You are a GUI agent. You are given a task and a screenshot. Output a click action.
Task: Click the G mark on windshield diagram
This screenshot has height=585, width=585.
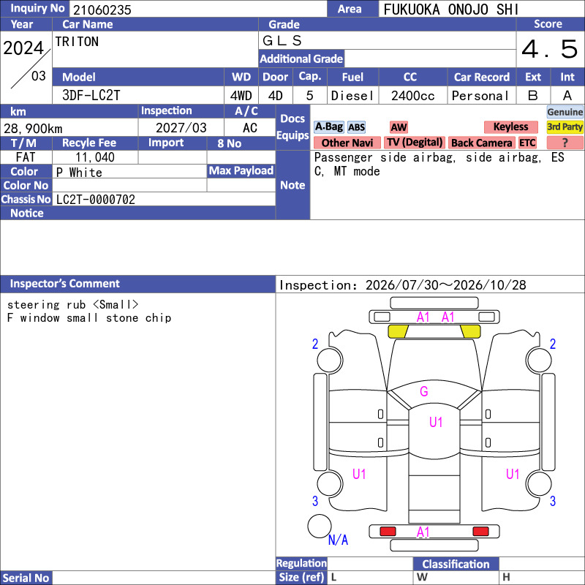click(424, 391)
